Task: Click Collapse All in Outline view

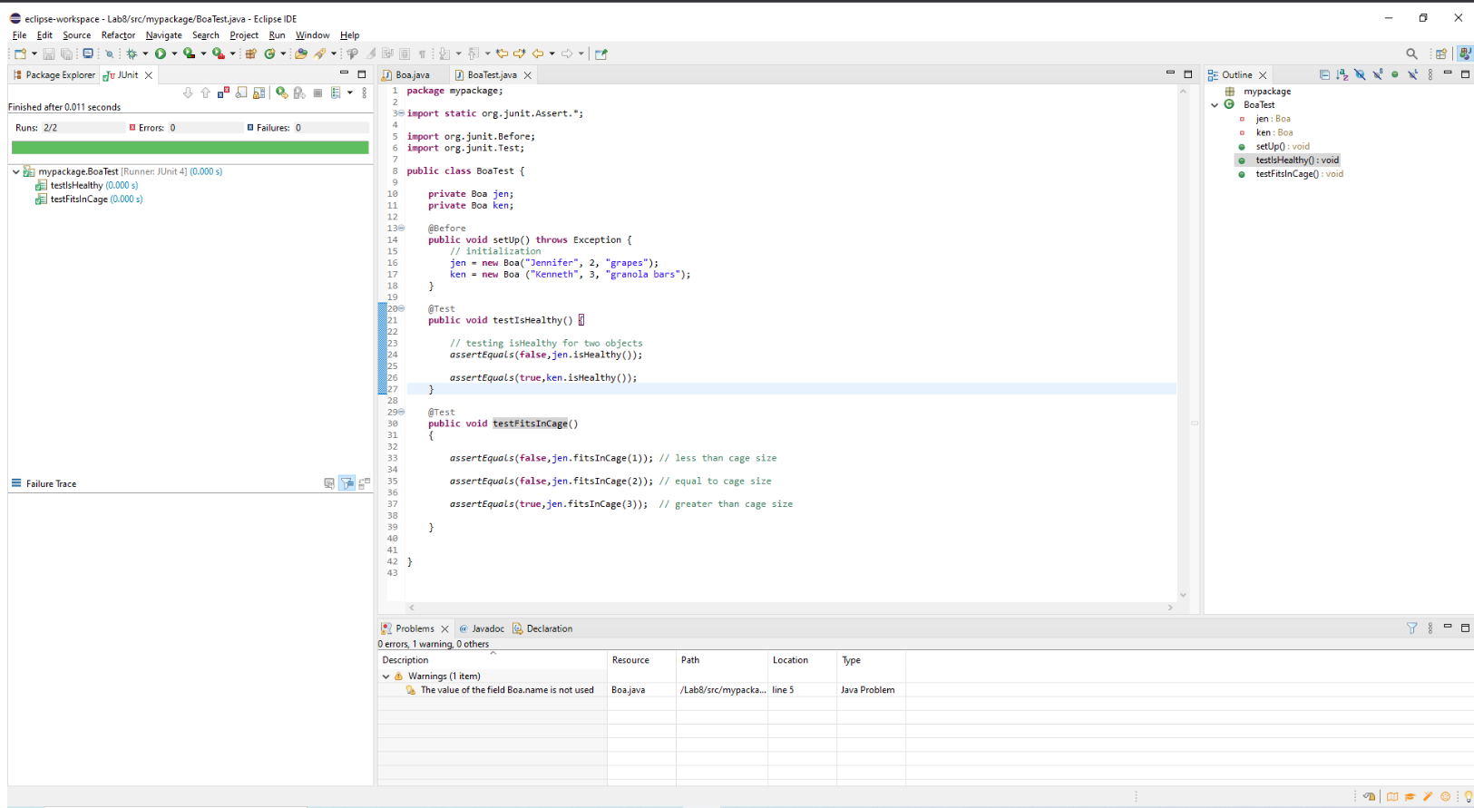Action: pyautogui.click(x=1324, y=74)
